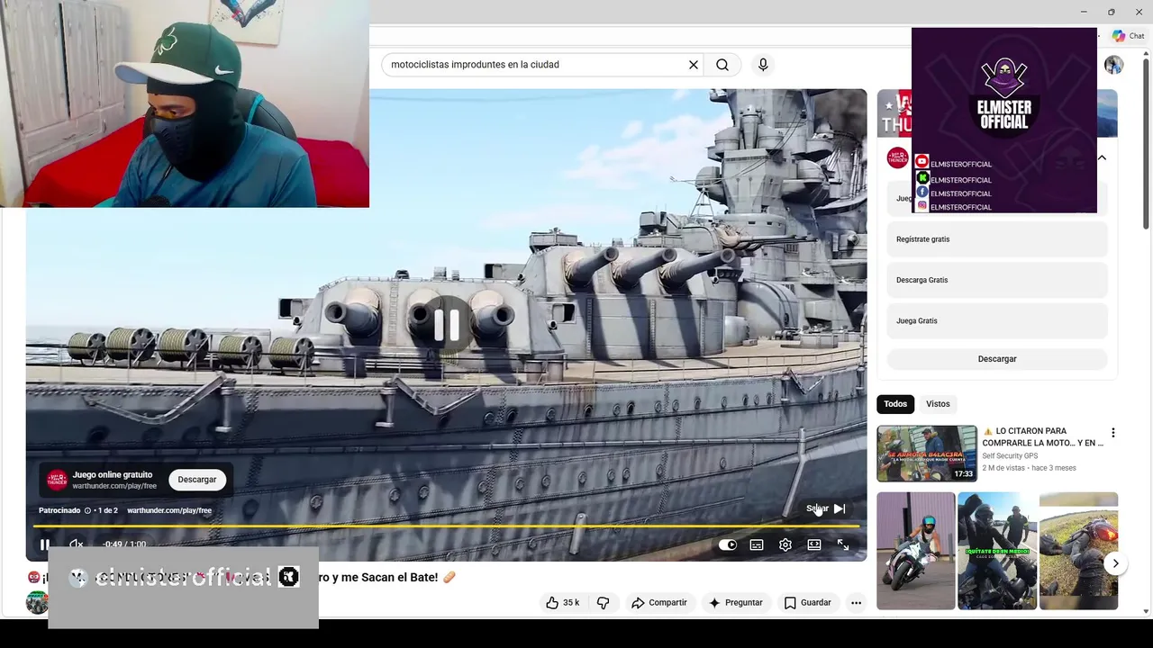The height and width of the screenshot is (648, 1153).
Task: Click '2 M de vistas - hace 3 meses' text
Action: tap(1029, 468)
